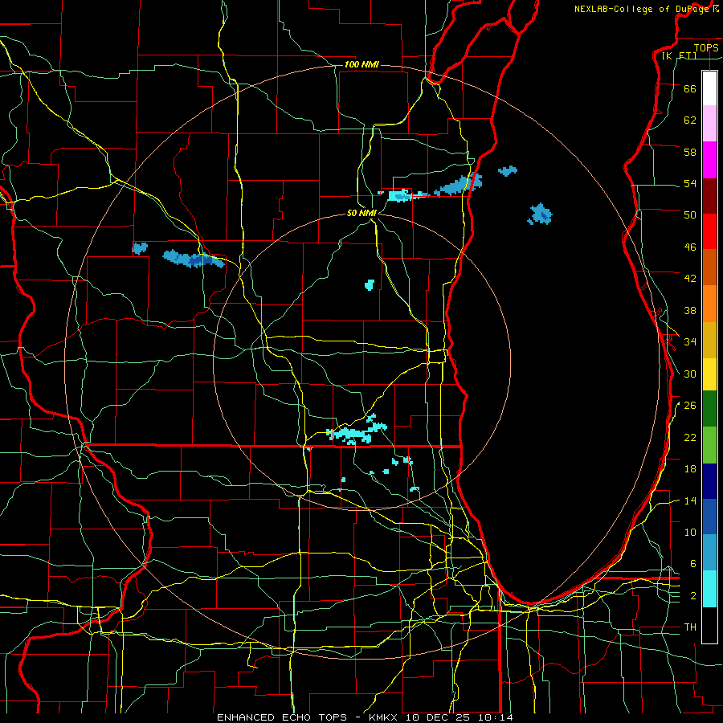Click the 38 scale value
This screenshot has height=723, width=723.
(690, 310)
